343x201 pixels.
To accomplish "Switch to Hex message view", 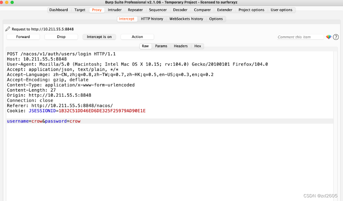I will (198, 46).
